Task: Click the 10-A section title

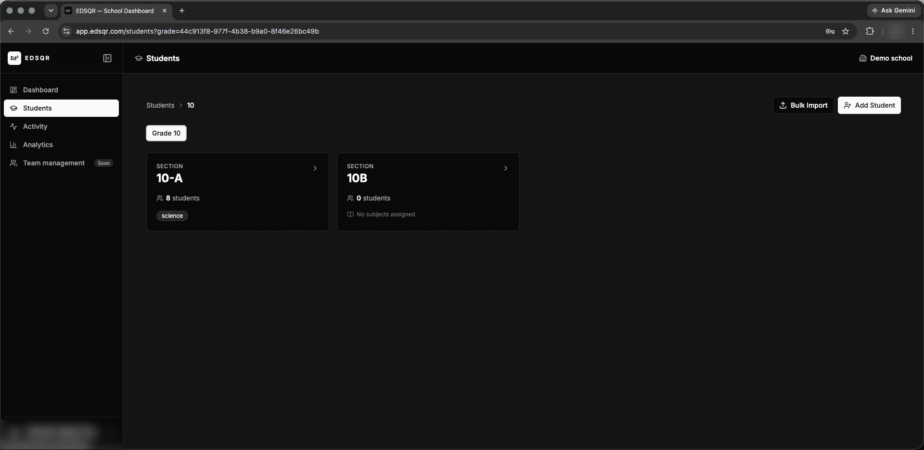Action: point(169,178)
